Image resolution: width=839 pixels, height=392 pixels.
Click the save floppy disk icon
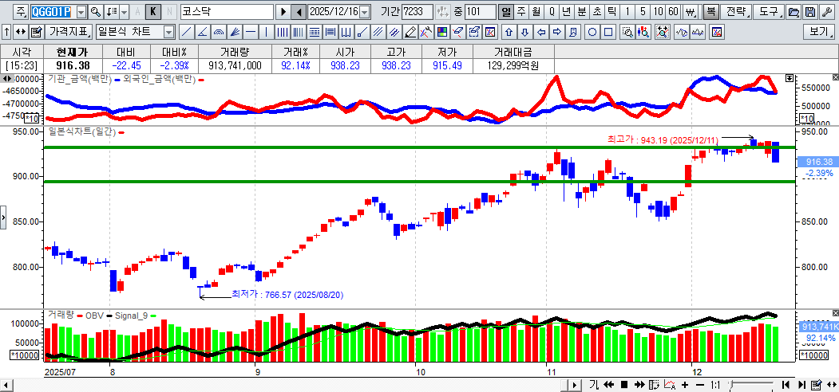[809, 12]
